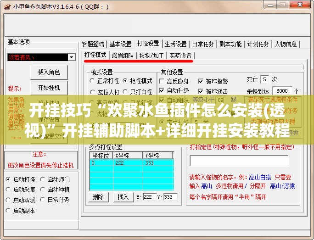Switch to the 基本设置 tab
Screen dimensions: 314x240
120,44
